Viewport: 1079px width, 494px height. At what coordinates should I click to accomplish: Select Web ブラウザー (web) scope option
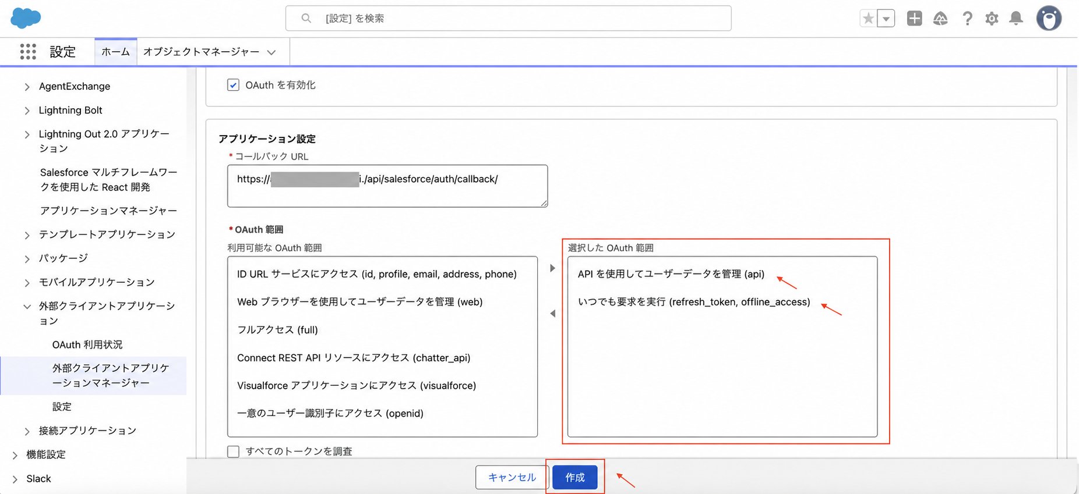pos(360,302)
